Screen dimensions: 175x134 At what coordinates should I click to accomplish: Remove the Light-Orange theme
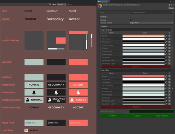coord(136,67)
